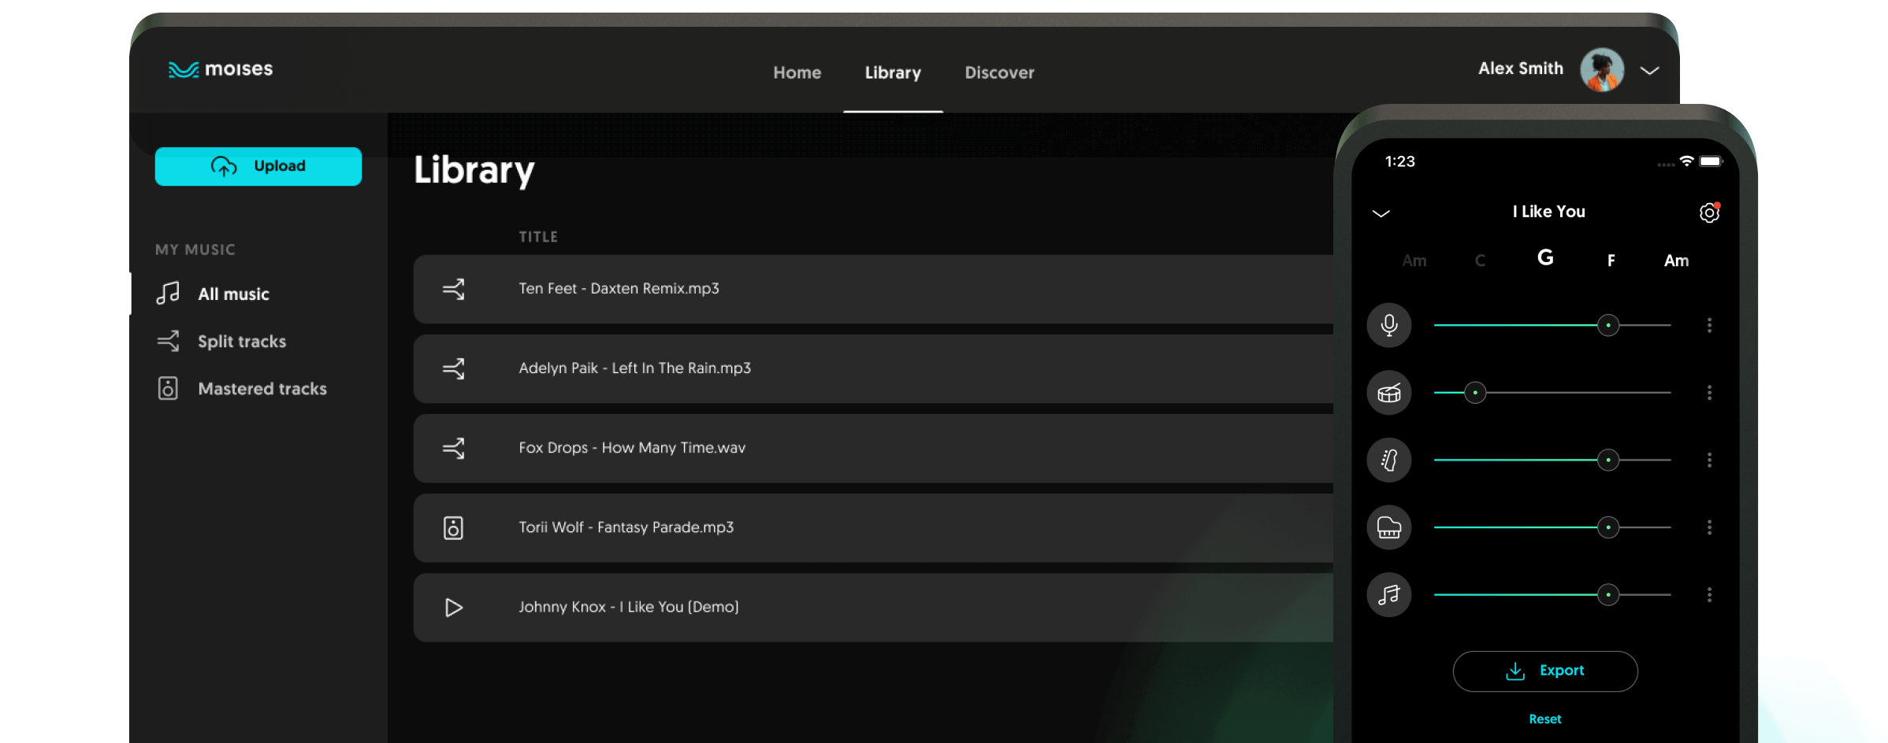Image resolution: width=1888 pixels, height=743 pixels.
Task: Click the drums track icon
Action: 1388,393
